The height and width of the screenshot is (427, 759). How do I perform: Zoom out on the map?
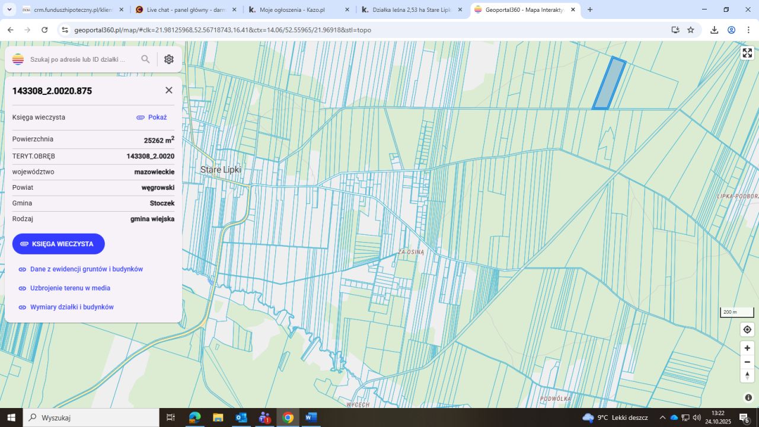click(747, 362)
